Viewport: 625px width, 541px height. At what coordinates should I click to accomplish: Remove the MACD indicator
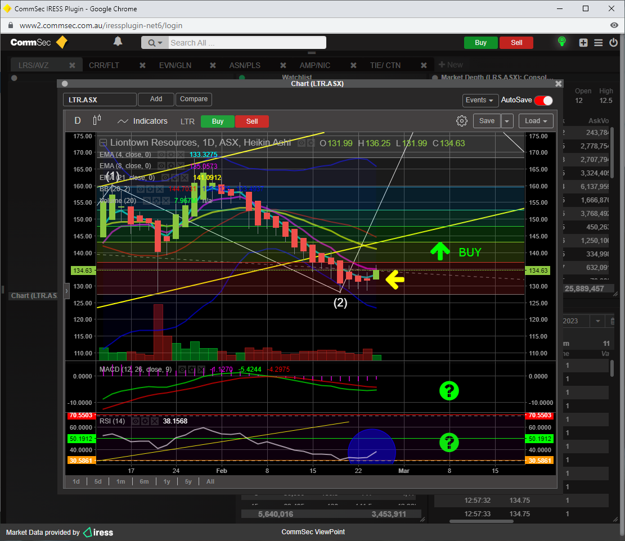coord(201,369)
